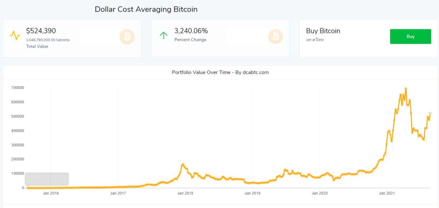This screenshot has height=208, width=439.
Task: Click the 1,048,780,000.00 Satoshis text
Action: point(48,40)
